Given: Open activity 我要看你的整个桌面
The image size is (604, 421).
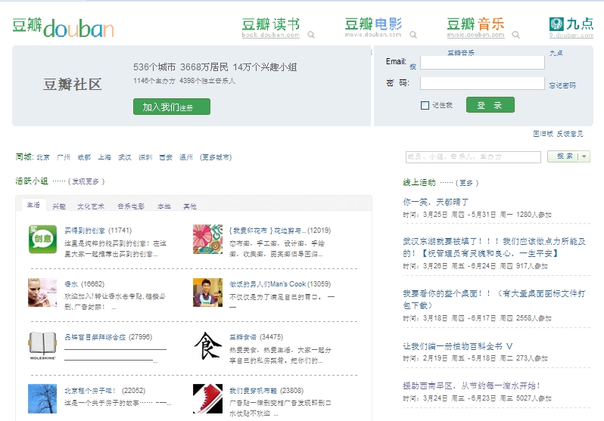Looking at the screenshot, I should tap(494, 299).
